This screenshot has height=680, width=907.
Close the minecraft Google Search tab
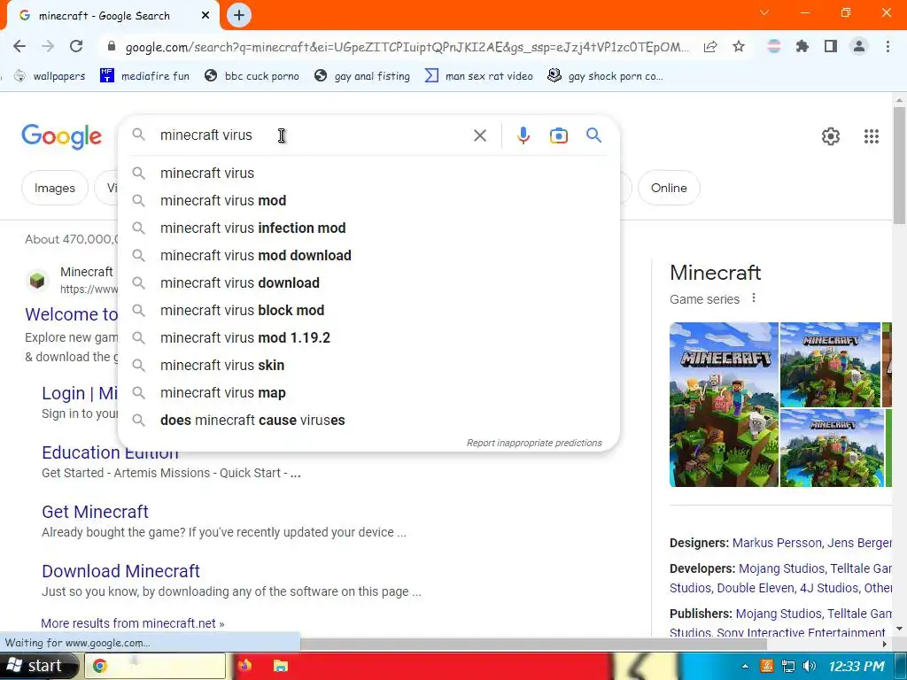coord(205,16)
